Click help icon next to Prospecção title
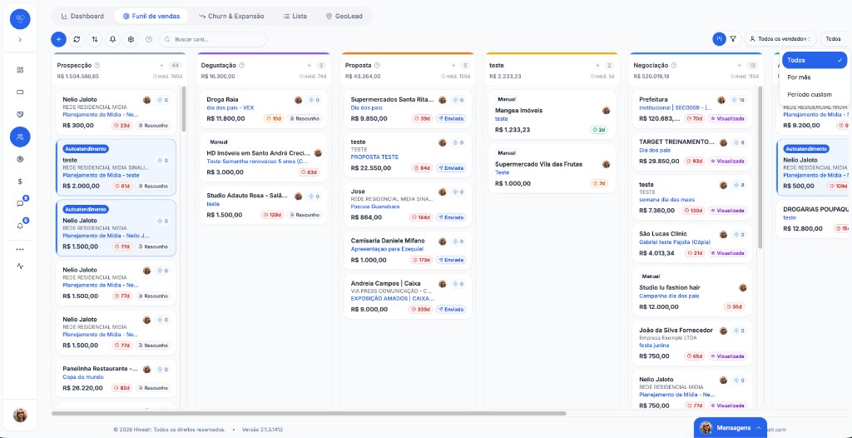The height and width of the screenshot is (438, 852). pos(97,65)
